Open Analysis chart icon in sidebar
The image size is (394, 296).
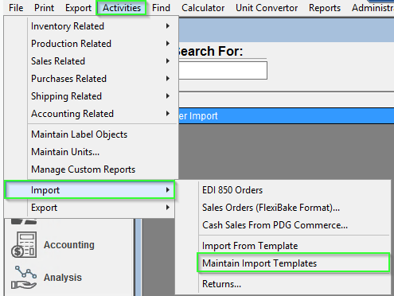click(24, 278)
